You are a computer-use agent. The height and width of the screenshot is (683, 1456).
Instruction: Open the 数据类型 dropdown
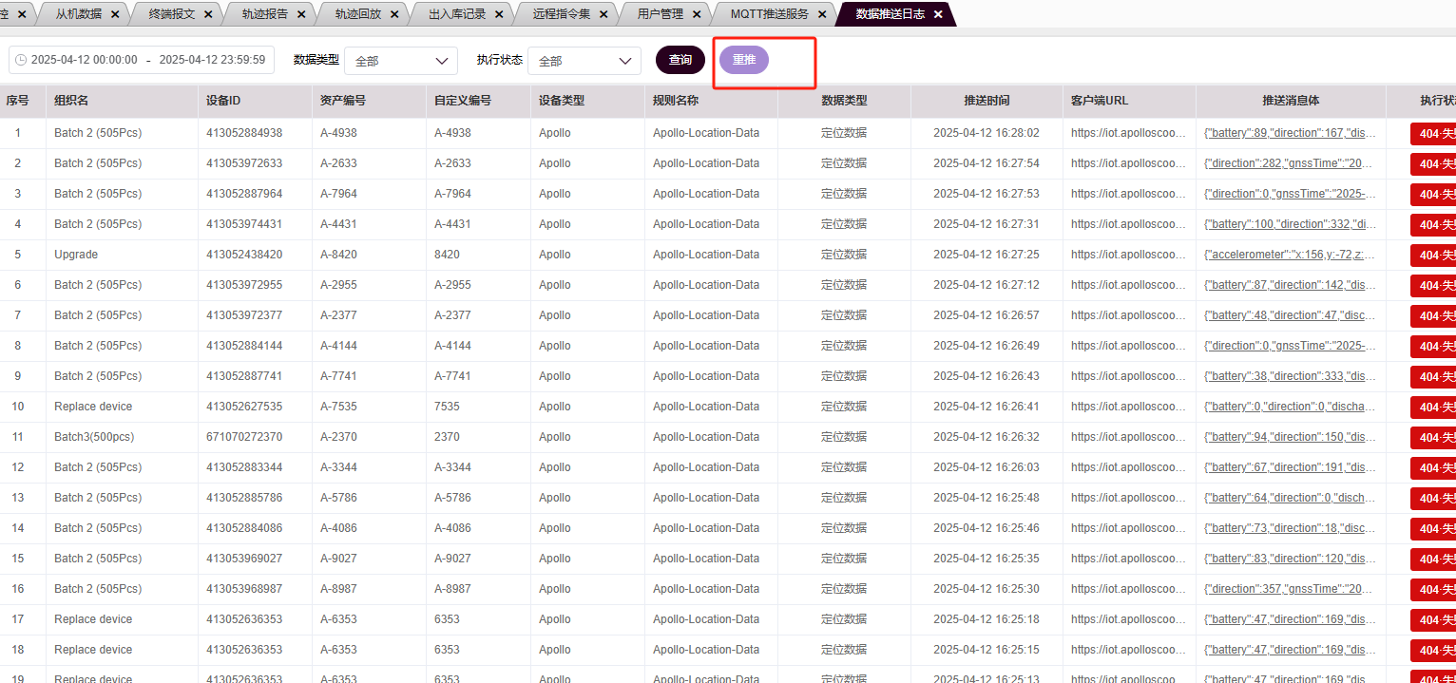[x=400, y=61]
